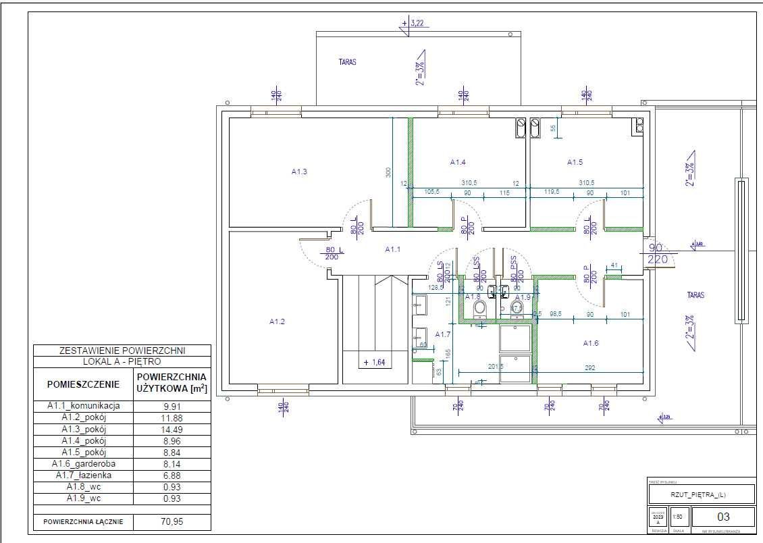
Task: Click the vent duct symbol in A1.5 corner
Action: pyautogui.click(x=638, y=126)
